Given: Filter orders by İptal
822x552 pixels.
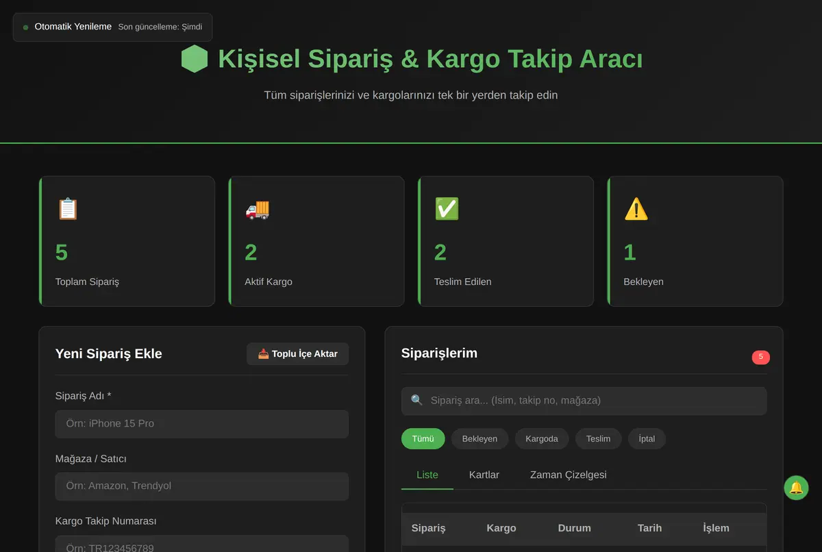Looking at the screenshot, I should (647, 439).
